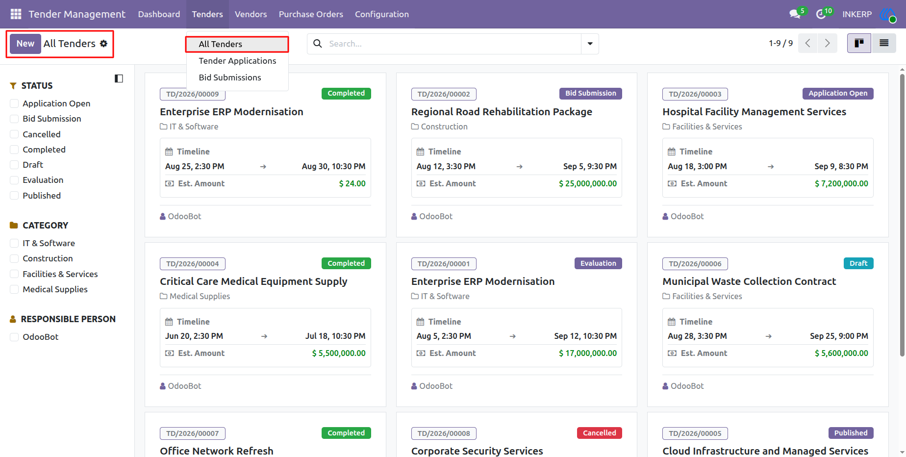Collapse the filter side panel
This screenshot has width=906, height=457.
(119, 78)
